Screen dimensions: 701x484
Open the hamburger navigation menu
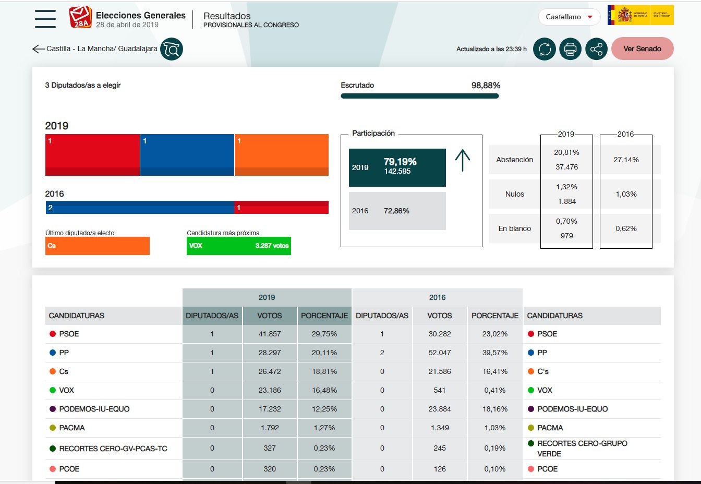coord(45,19)
